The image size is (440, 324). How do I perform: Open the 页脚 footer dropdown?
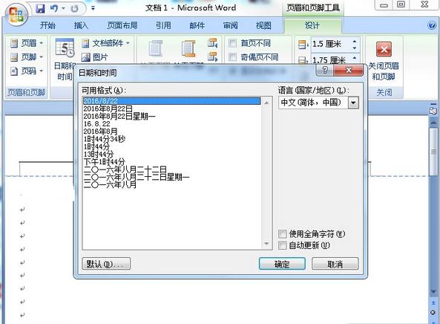pyautogui.click(x=27, y=57)
